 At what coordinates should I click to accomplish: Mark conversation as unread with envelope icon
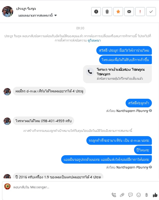[x=129, y=12]
